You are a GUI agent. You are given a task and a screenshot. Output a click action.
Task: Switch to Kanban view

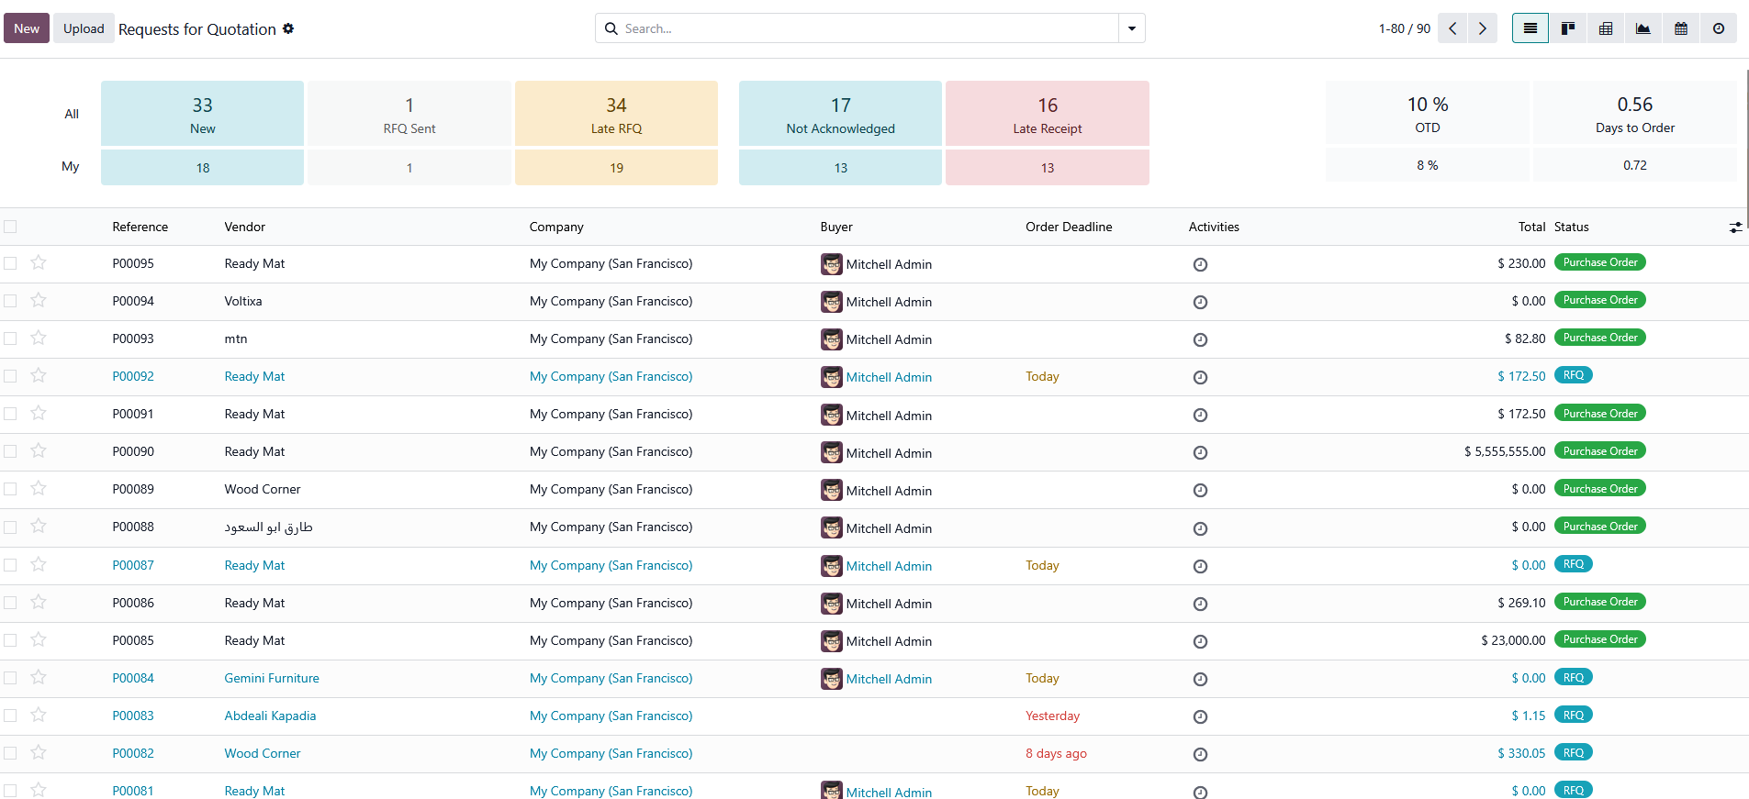[1568, 28]
